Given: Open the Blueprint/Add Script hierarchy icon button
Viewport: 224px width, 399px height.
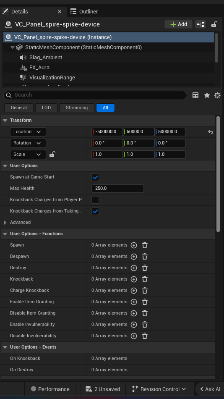Looking at the screenshot, I should pos(201,24).
